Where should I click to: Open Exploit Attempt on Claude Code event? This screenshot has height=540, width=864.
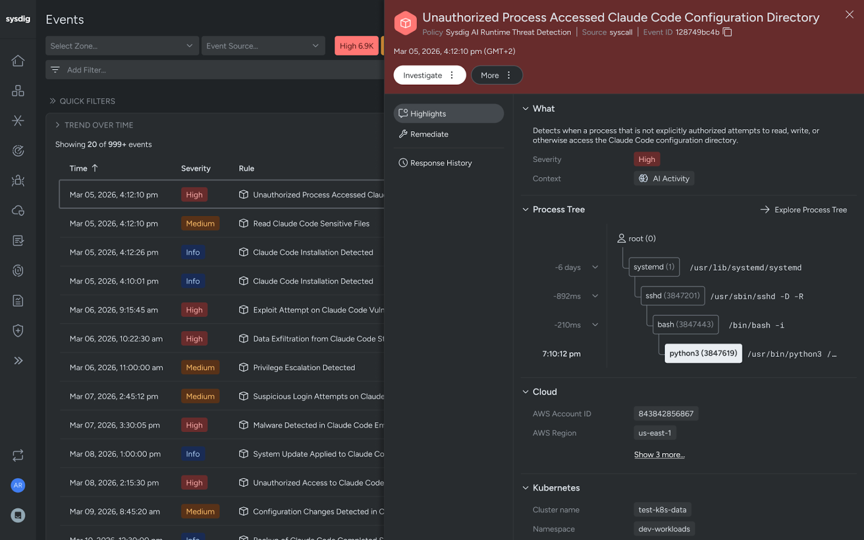pos(221,310)
